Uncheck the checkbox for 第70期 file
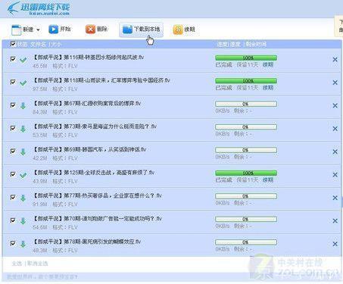This screenshot has width=343, height=284. coord(13,220)
